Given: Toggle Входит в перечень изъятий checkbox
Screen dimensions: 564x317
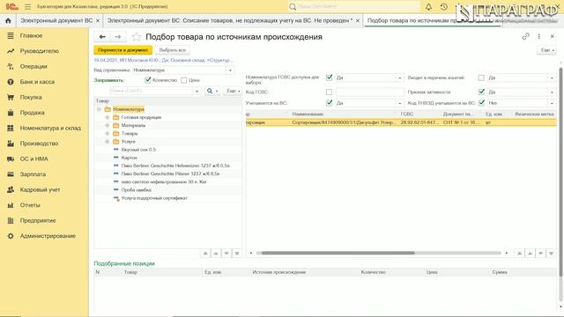Looking at the screenshot, I should coord(481,77).
